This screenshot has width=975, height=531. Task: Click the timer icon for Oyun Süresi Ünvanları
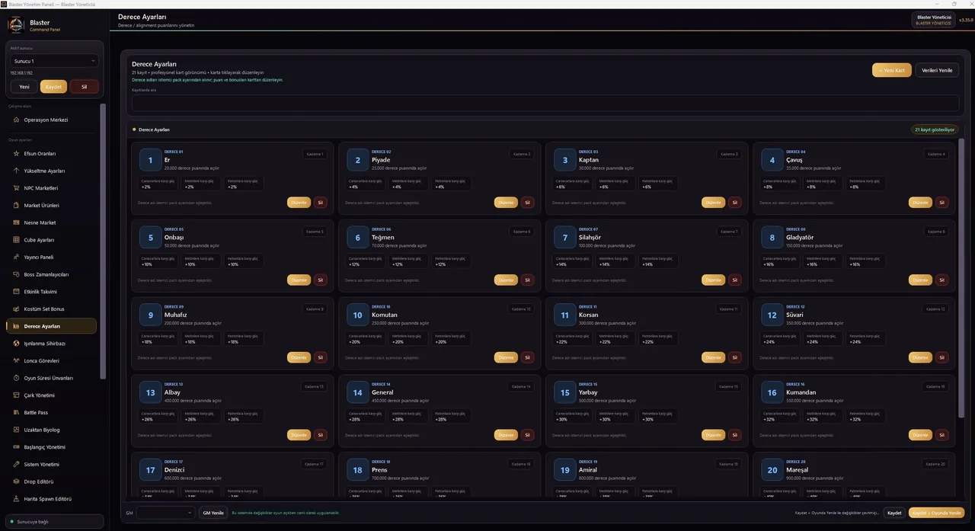(16, 378)
